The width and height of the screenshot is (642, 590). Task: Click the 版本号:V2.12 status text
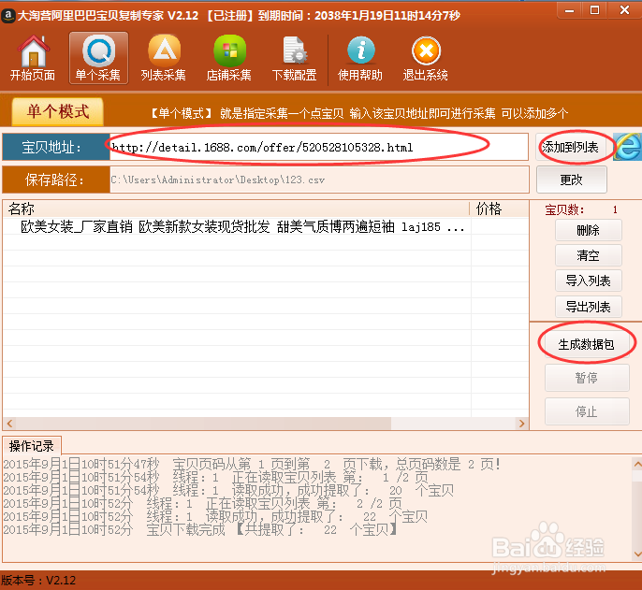pos(38,580)
